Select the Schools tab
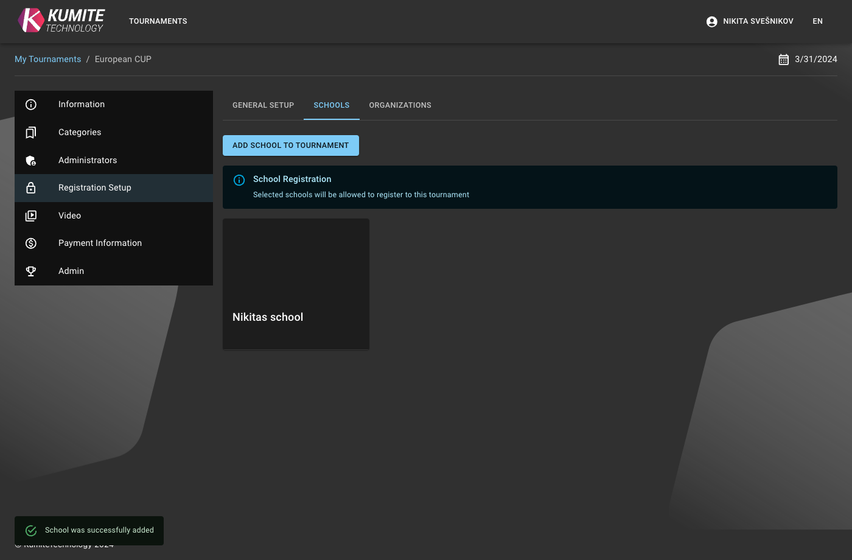Screen dimensions: 852x560 pos(331,105)
